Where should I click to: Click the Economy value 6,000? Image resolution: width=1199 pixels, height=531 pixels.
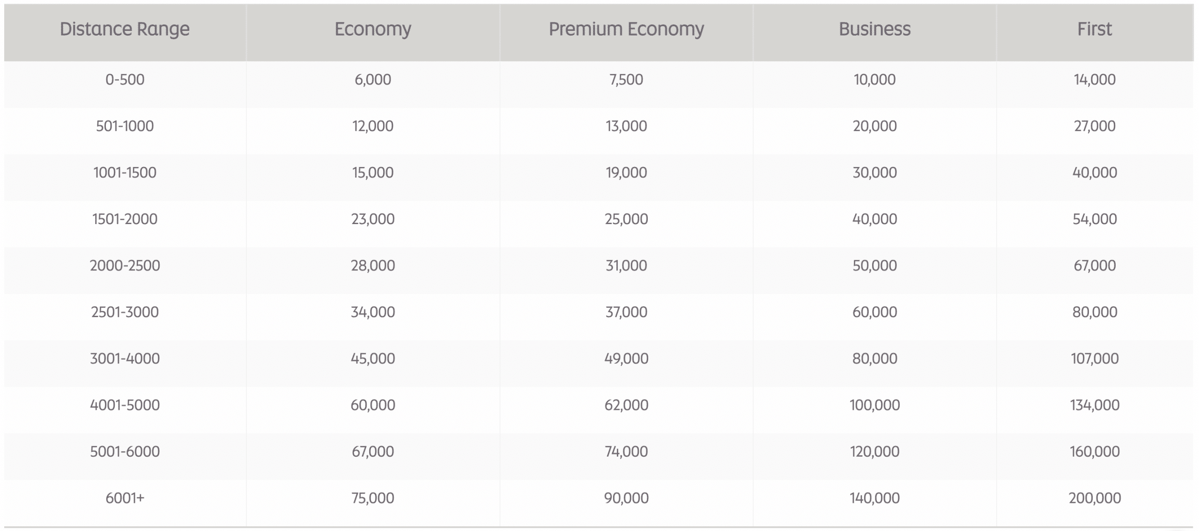pyautogui.click(x=373, y=80)
